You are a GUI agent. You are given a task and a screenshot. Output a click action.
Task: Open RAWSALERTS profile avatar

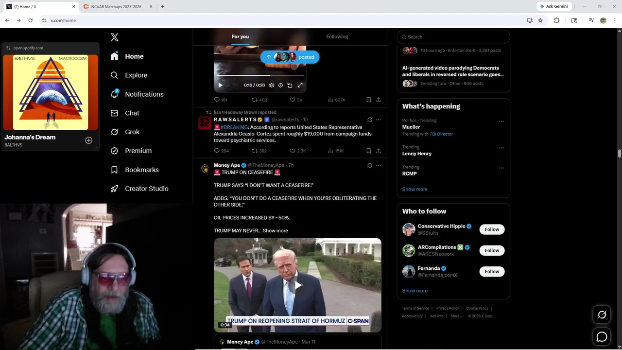[205, 122]
